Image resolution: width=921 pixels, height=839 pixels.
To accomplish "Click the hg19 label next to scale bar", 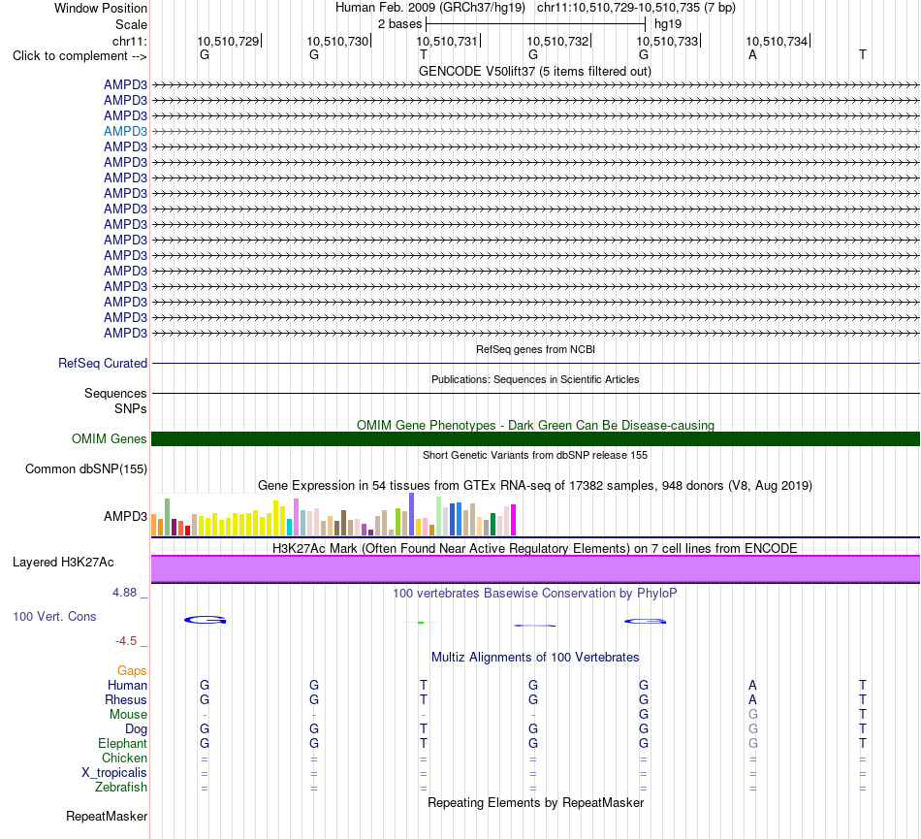I will (668, 24).
